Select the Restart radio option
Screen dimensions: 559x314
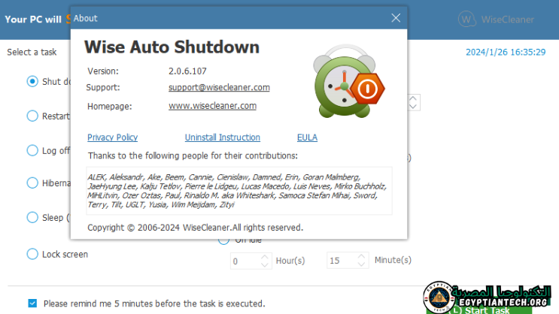(x=32, y=116)
